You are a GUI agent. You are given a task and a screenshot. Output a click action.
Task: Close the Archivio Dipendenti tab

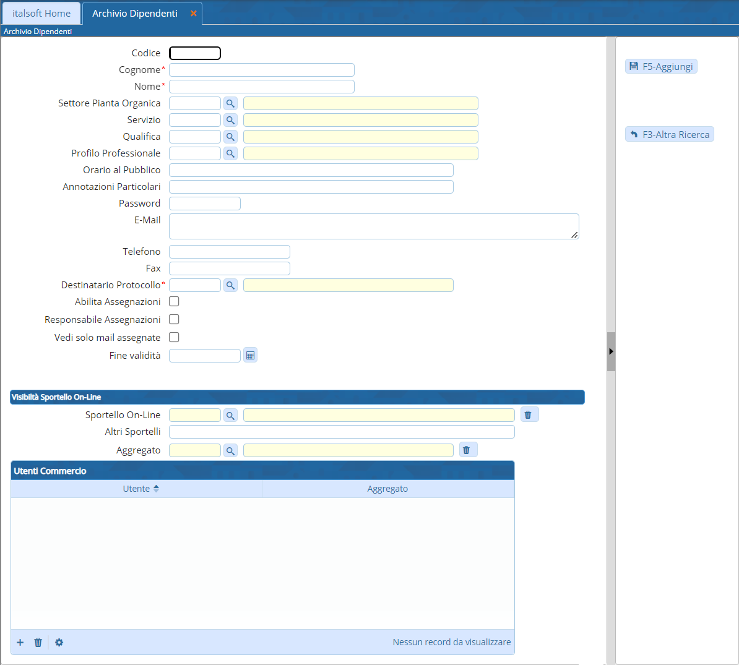[194, 13]
